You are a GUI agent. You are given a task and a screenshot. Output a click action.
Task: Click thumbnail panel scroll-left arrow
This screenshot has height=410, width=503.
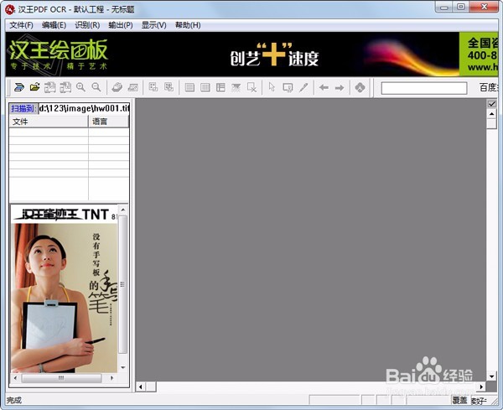pyautogui.click(x=15, y=378)
